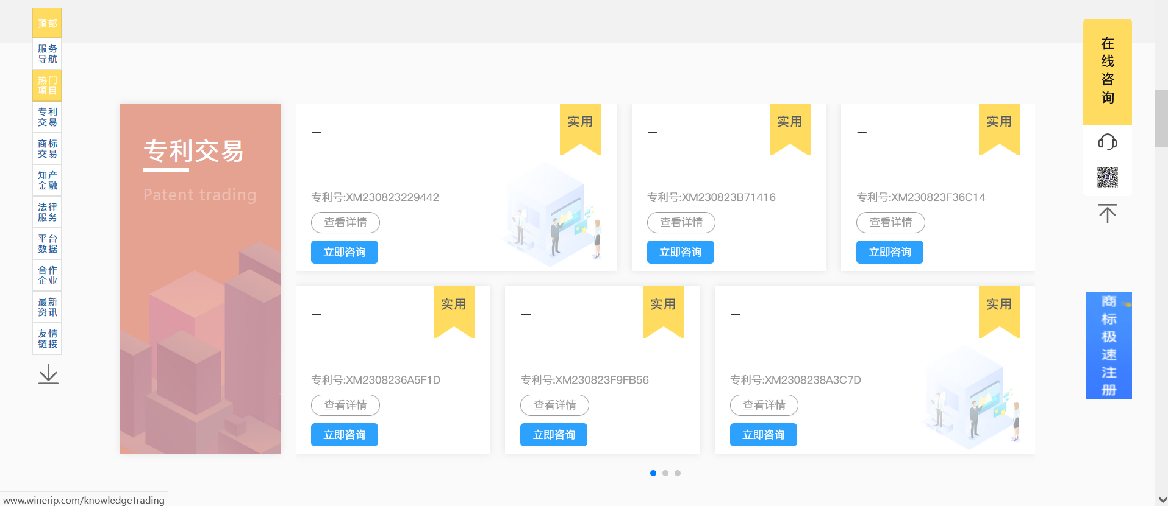Click the headset customer service icon

coord(1107,142)
